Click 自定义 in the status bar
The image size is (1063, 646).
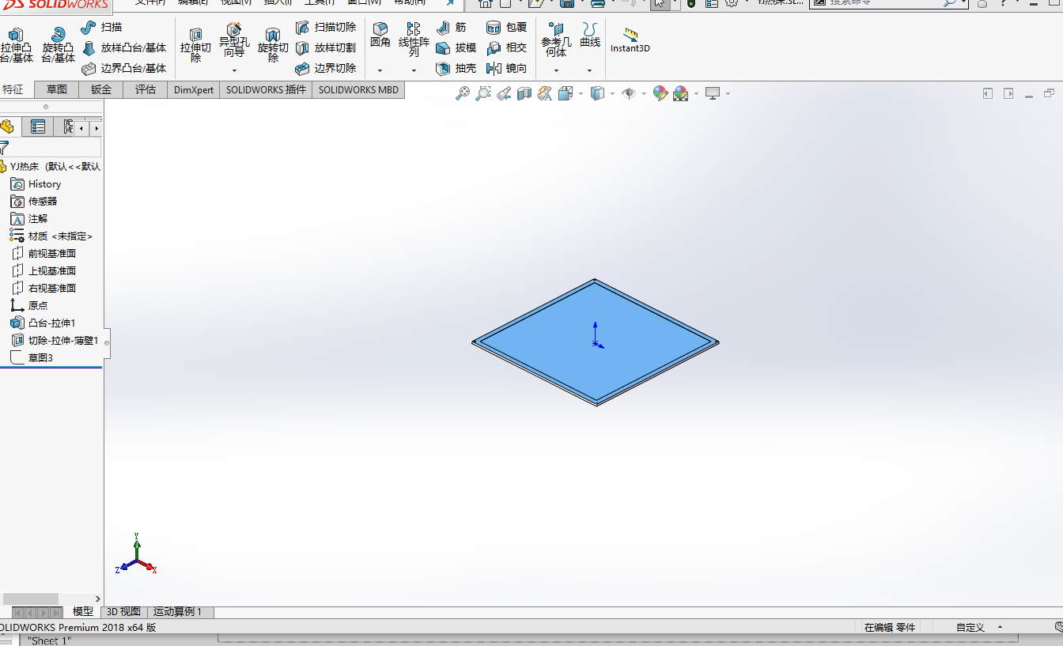[x=969, y=627]
